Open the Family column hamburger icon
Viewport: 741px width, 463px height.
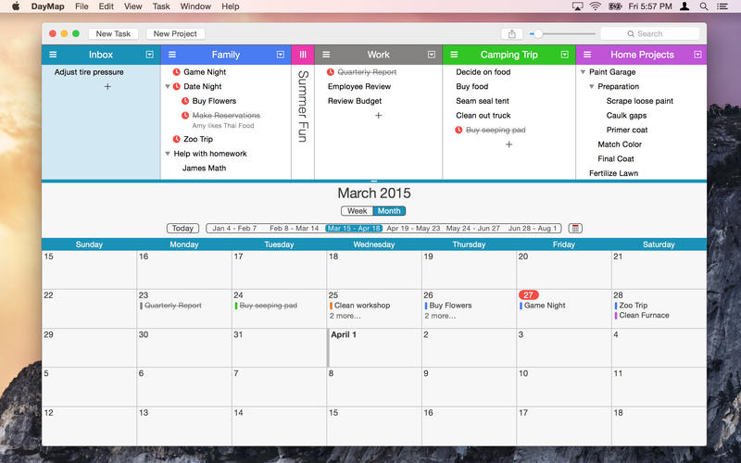tap(172, 55)
